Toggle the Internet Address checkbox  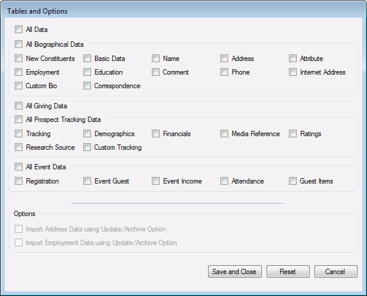293,72
